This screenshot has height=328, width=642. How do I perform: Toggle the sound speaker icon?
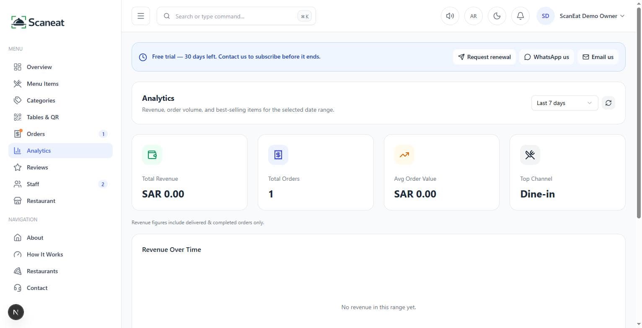tap(450, 16)
